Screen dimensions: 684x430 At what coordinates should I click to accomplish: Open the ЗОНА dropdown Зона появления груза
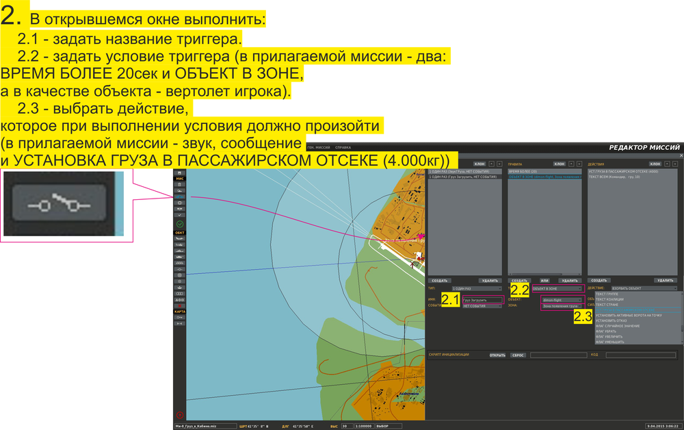point(562,306)
